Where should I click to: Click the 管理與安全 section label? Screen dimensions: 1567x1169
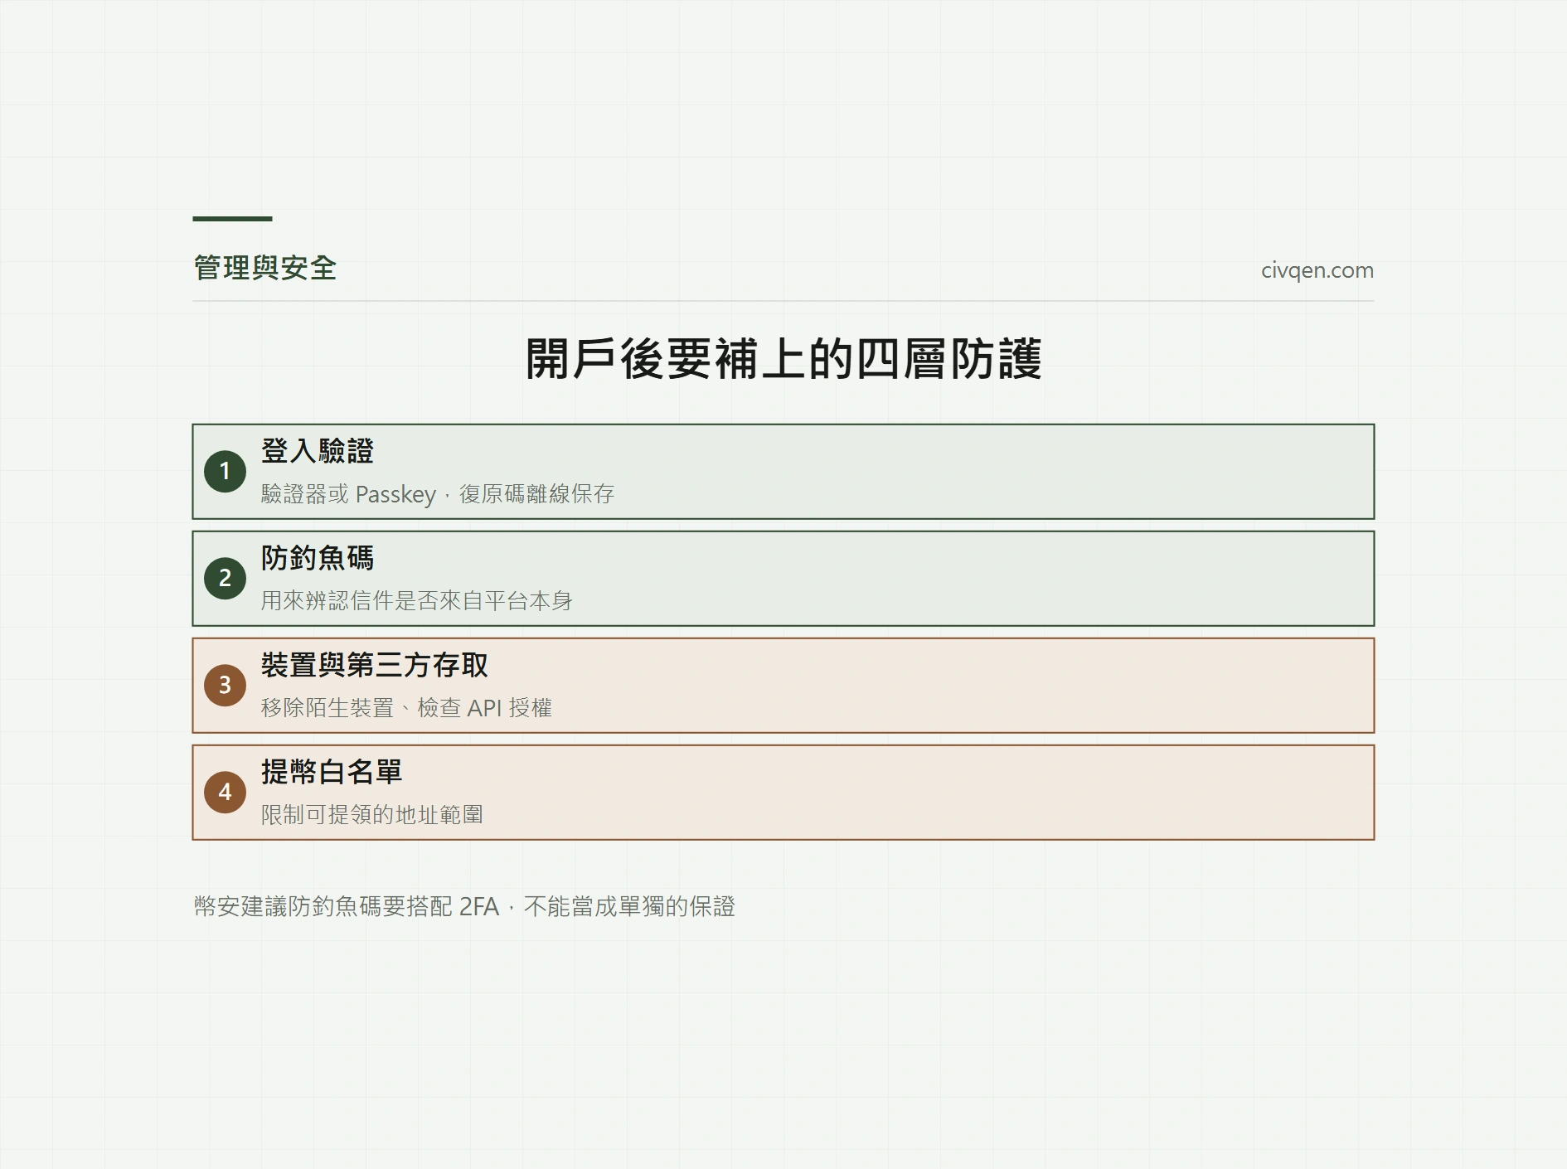point(264,268)
